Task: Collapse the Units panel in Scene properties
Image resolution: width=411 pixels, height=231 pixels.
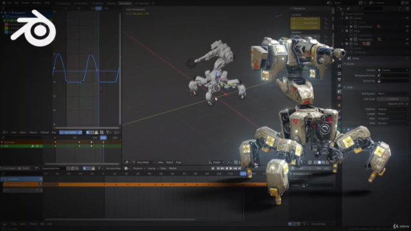Action: click(x=345, y=87)
